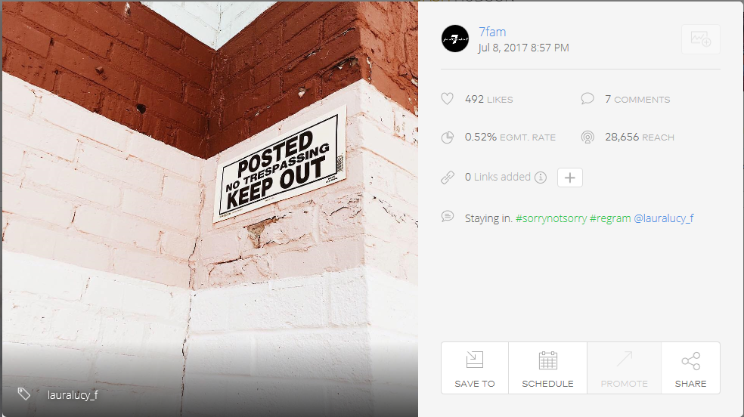Viewport: 744px width, 417px height.
Task: Click the Save To button
Action: pos(475,368)
